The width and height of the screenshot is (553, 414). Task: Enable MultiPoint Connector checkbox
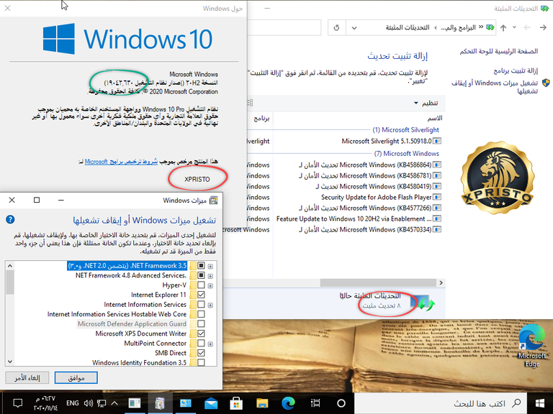click(x=201, y=344)
